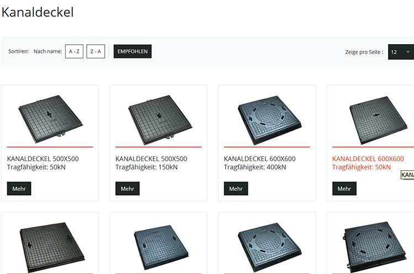The width and height of the screenshot is (414, 274).
Task: Click Mehr for Kanaldeckel 600X600 400kN
Action: (236, 189)
